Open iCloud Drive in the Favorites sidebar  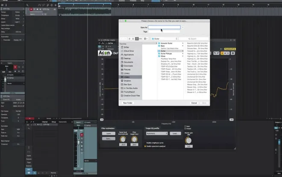129,51
